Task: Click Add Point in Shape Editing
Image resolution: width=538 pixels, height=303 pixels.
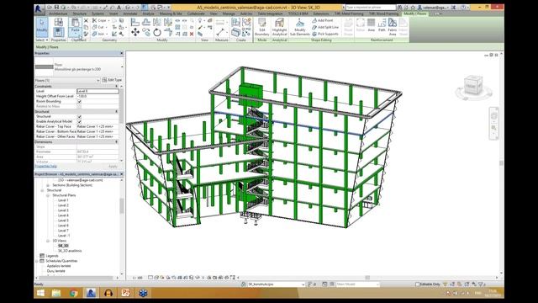Action: click(323, 20)
